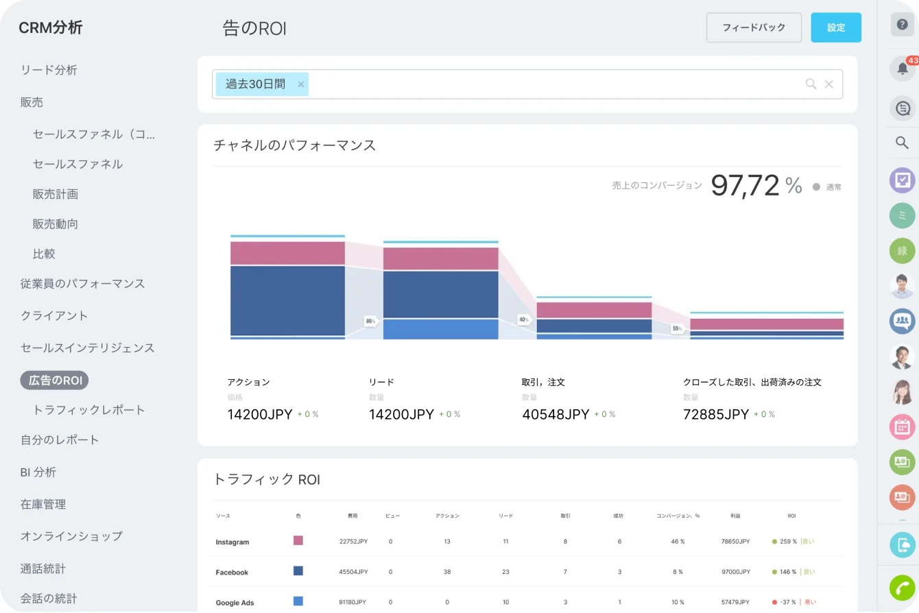Click the CRM分析 sidebar title
Image resolution: width=919 pixels, height=613 pixels.
(x=51, y=27)
